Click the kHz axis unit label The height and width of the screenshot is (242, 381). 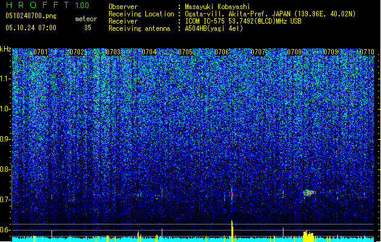tap(5, 49)
